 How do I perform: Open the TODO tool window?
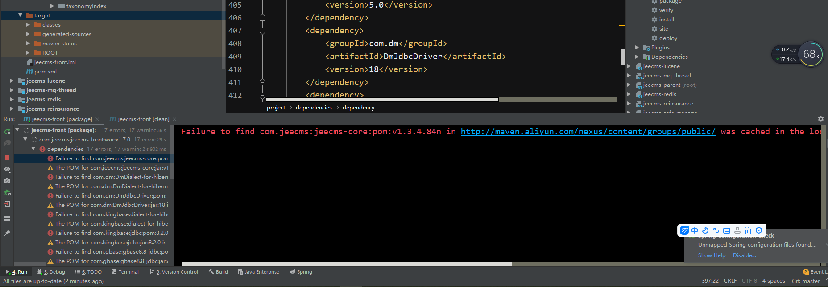(88, 271)
